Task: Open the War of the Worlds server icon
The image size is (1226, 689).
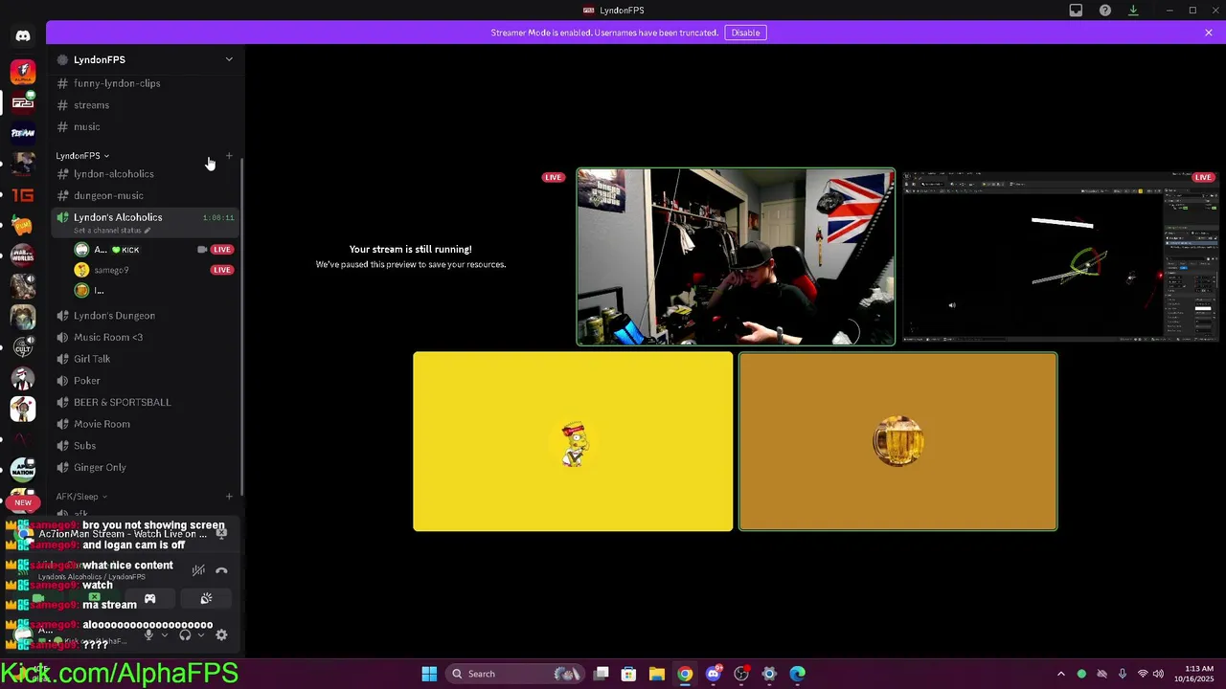Action: pos(23,256)
